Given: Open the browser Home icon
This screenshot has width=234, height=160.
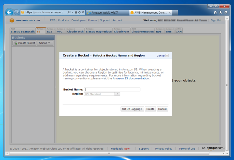Looking at the screenshot, I should coord(215,13).
